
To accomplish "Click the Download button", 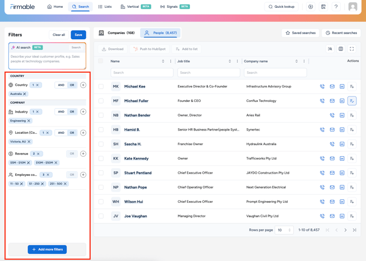I will click(113, 49).
